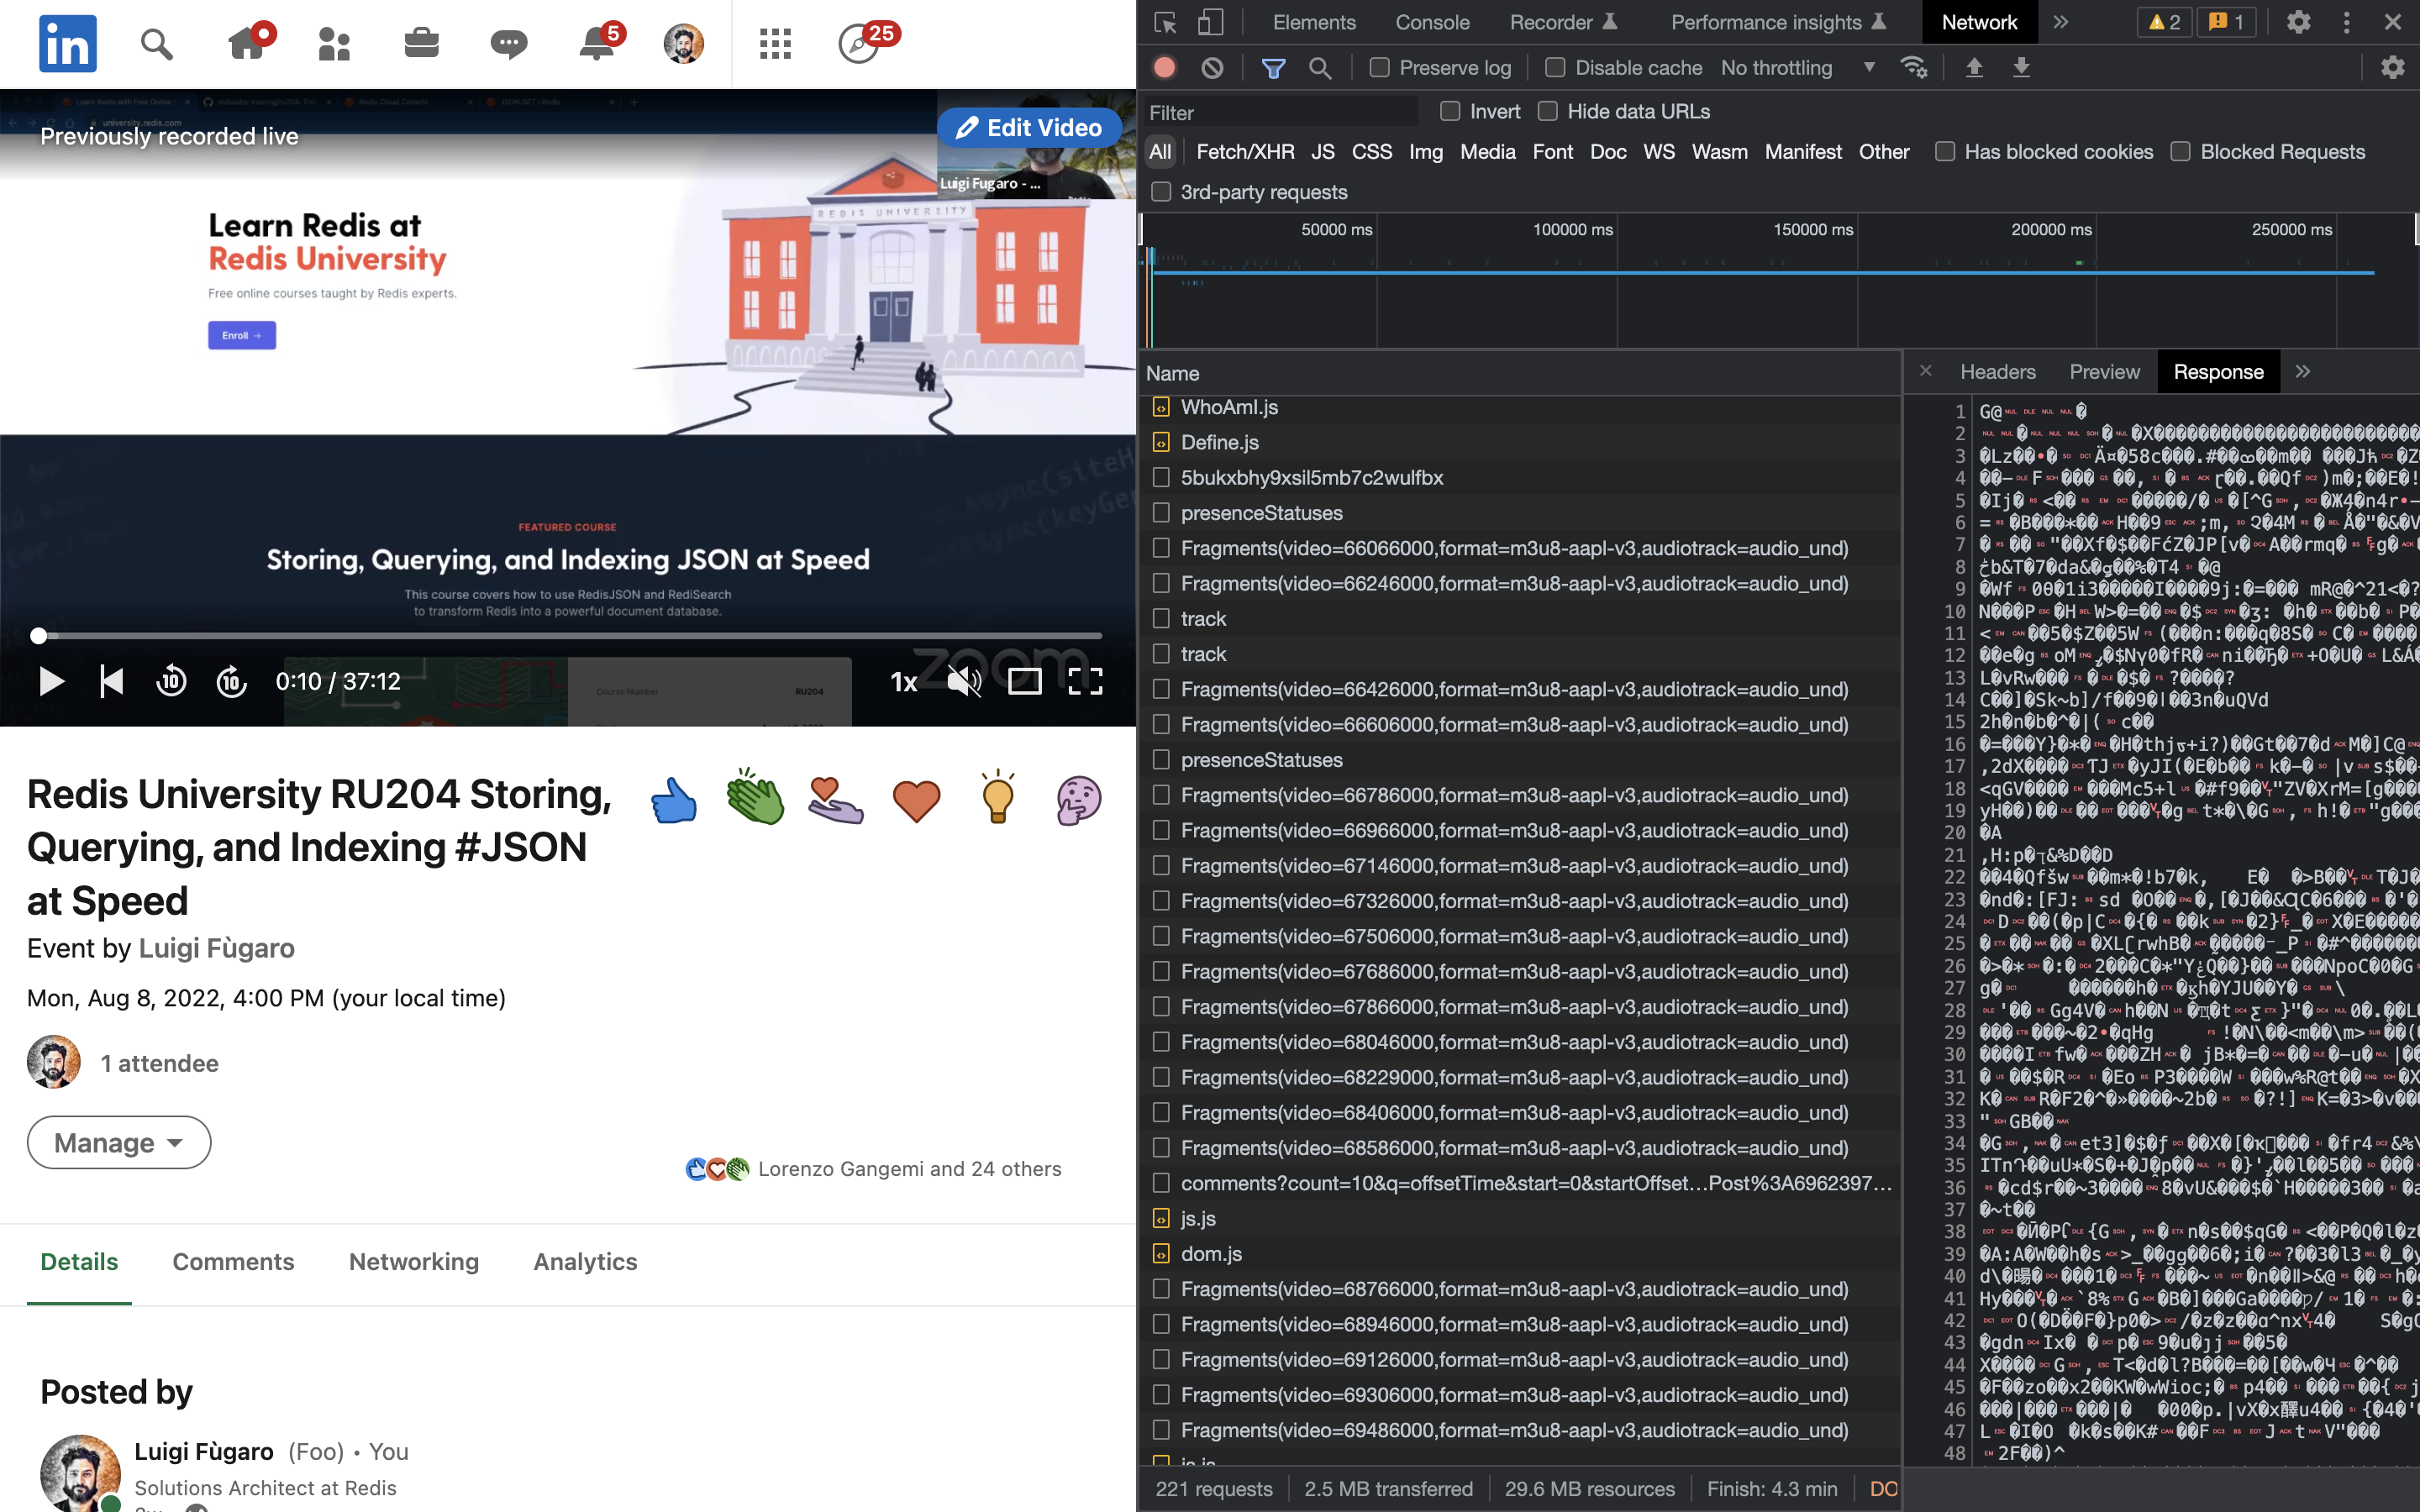Unmute the video audio

click(x=965, y=682)
